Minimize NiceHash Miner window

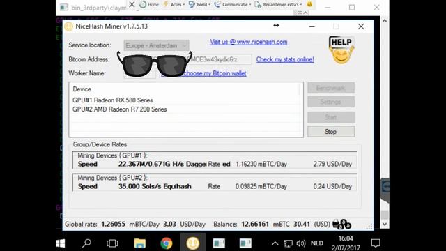(312, 26)
